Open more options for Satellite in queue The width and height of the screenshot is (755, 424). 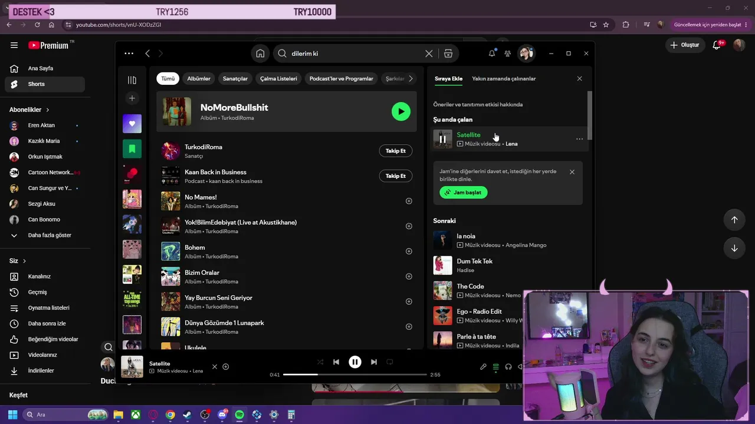[579, 139]
